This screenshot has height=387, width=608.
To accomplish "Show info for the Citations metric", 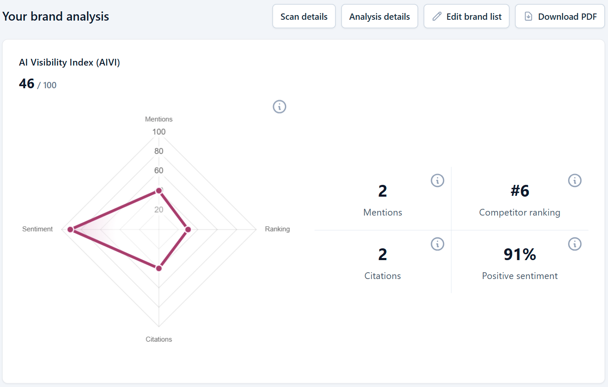I will tap(437, 244).
